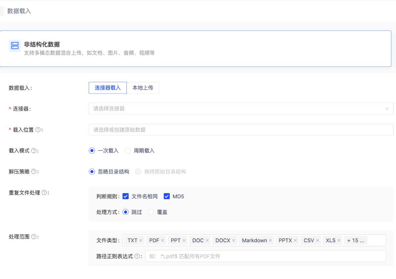This screenshot has height=279, width=396.
Task: Select the 连接器载入 tab
Action: 108,88
